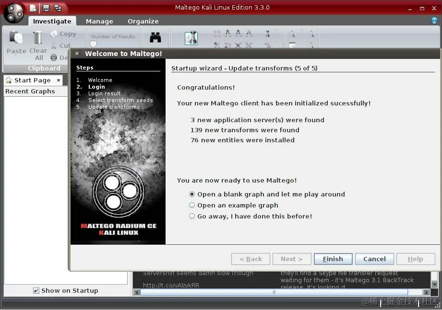
Task: Click the Back button in wizard
Action: pos(251,259)
